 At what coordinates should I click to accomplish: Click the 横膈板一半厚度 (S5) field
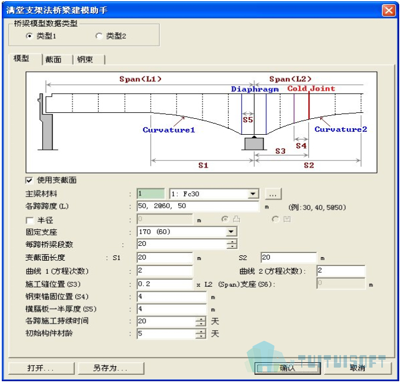coord(172,309)
